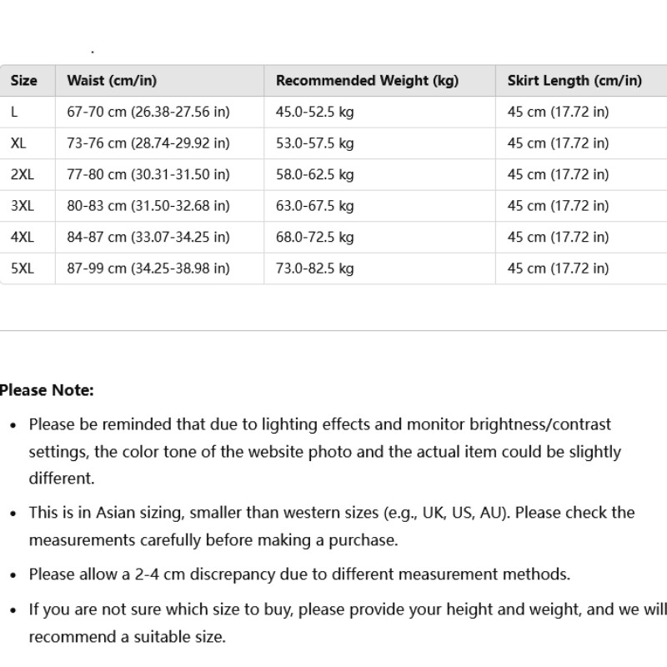Click the Please Note heading

(47, 390)
